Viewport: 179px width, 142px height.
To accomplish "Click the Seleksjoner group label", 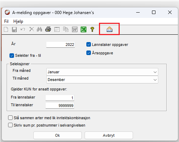I will pos(20,64).
